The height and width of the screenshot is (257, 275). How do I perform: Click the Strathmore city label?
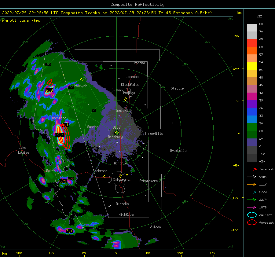click(148, 181)
